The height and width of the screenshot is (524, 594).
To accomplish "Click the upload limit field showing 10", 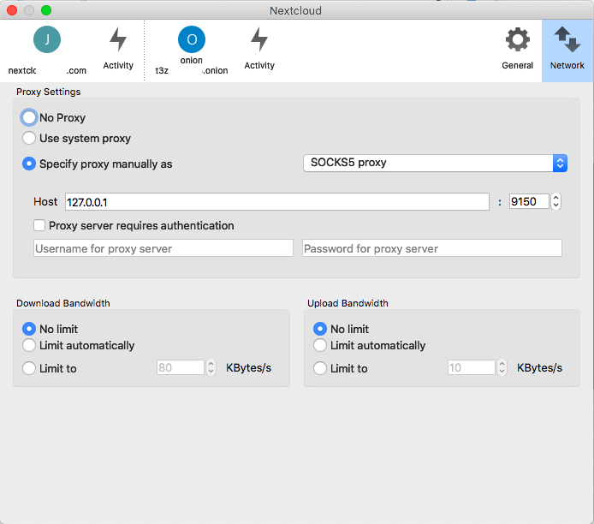I will point(472,367).
